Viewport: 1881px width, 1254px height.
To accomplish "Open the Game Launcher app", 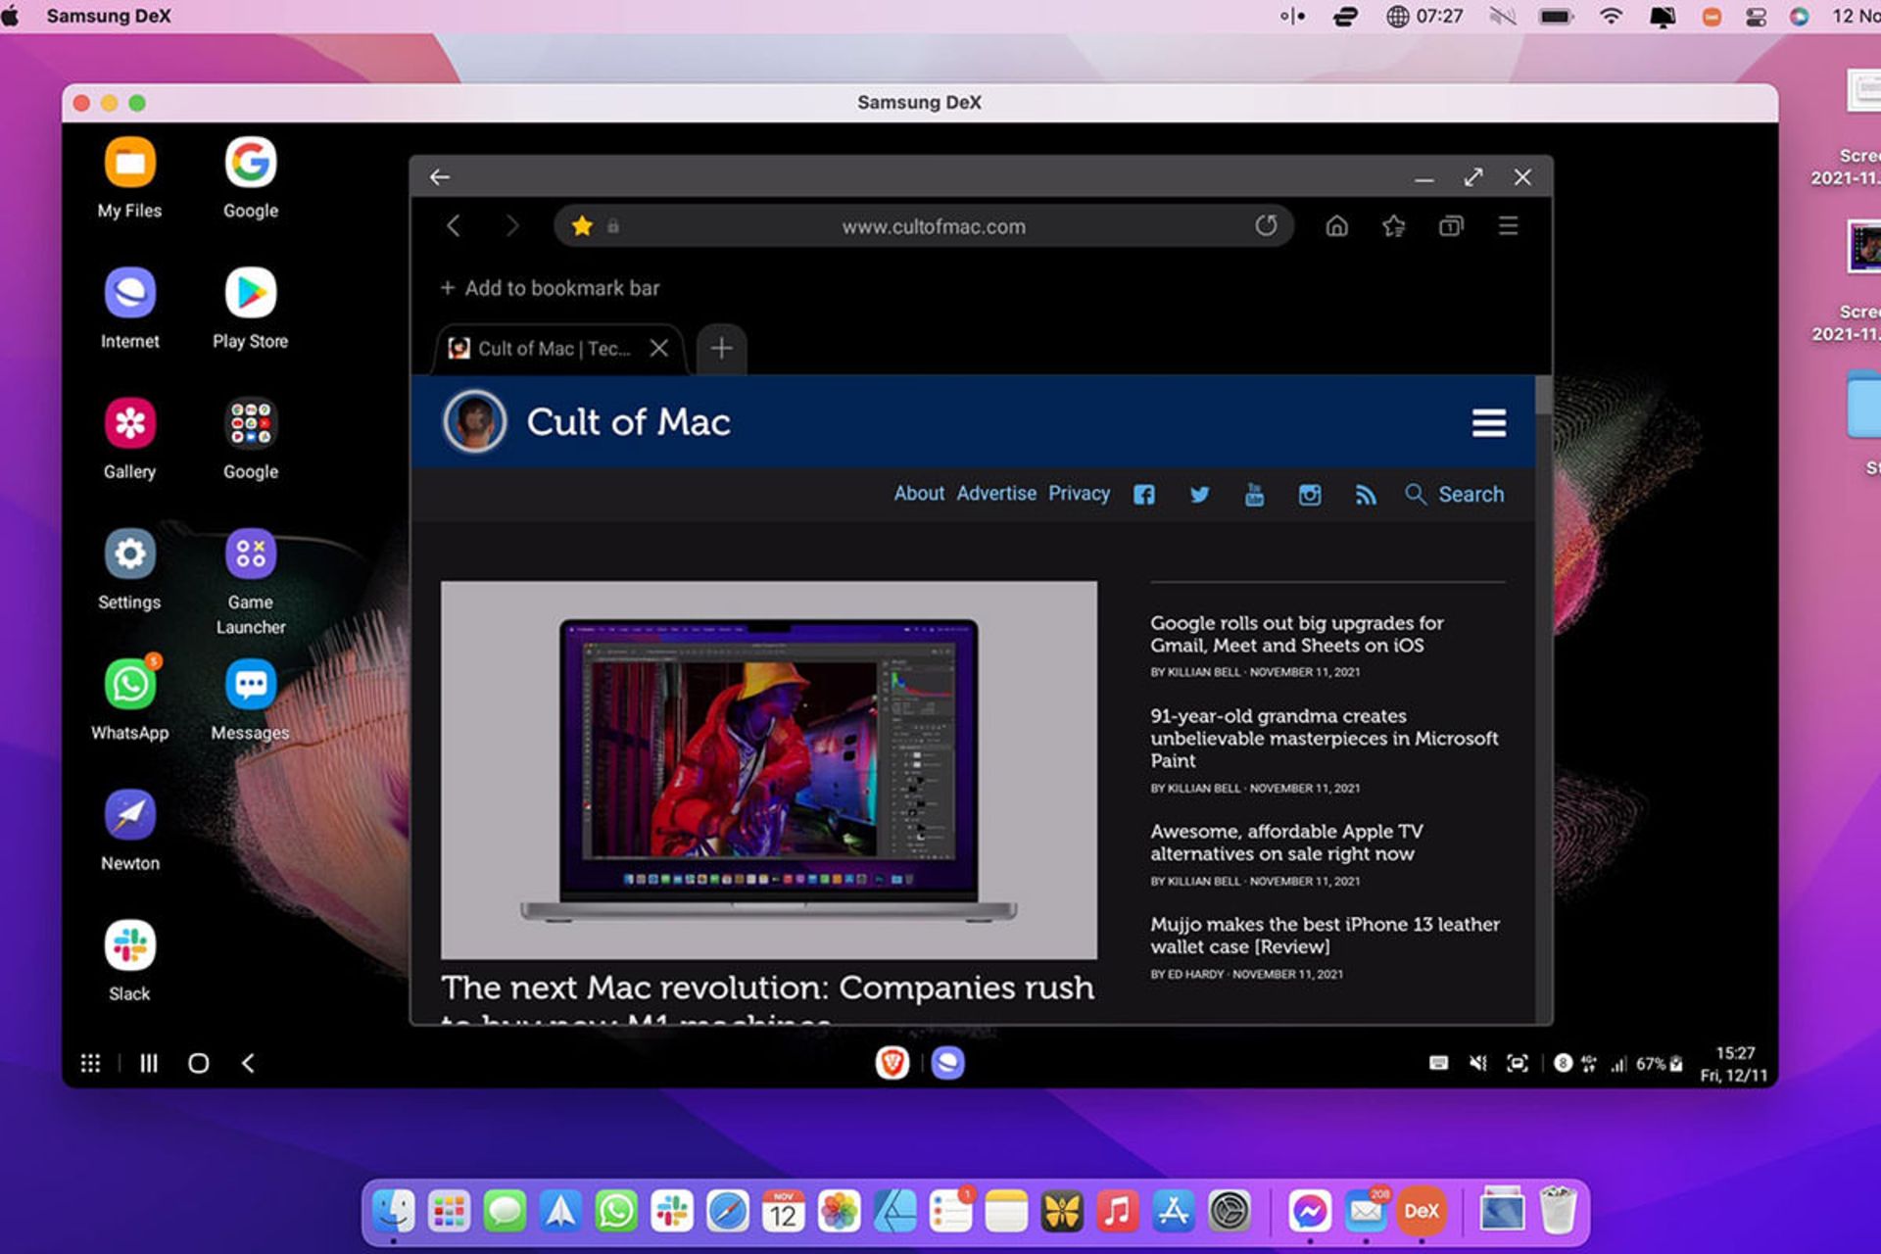I will tap(251, 555).
